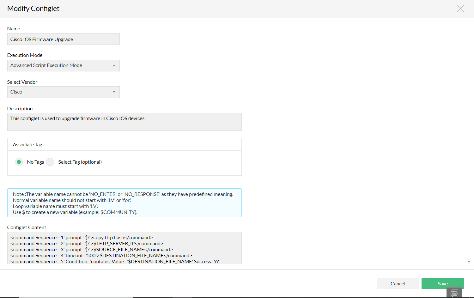Choose the Select Tag (optional) radio button
474x298 pixels.
(50, 162)
